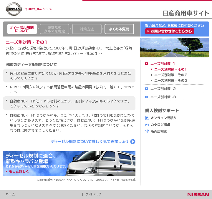Click the Nissan logo at top left
212x199 pixels.
pyautogui.click(x=14, y=9)
